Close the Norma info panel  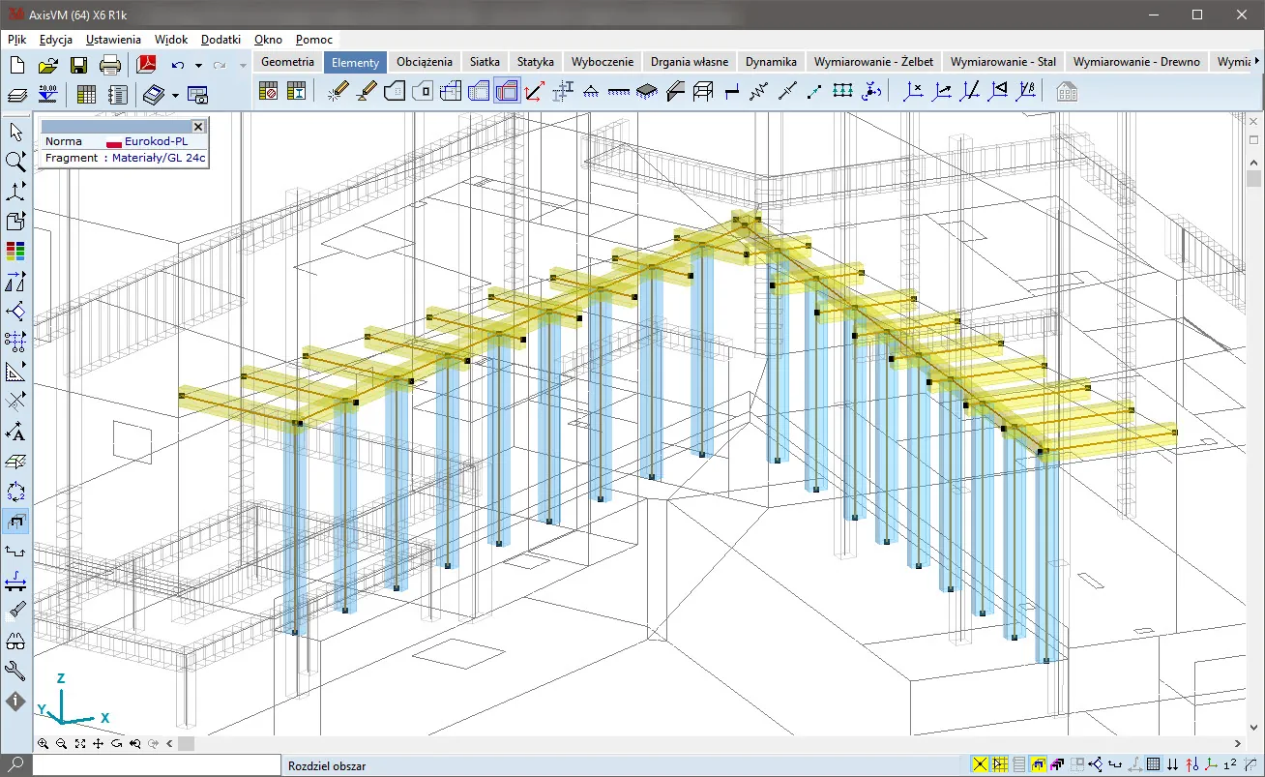click(198, 127)
